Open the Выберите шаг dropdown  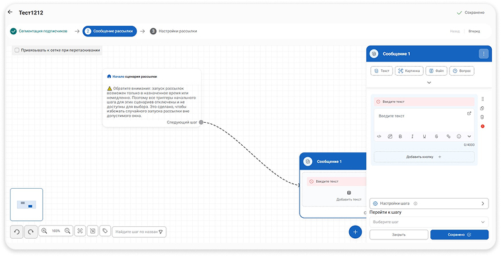tap(429, 222)
